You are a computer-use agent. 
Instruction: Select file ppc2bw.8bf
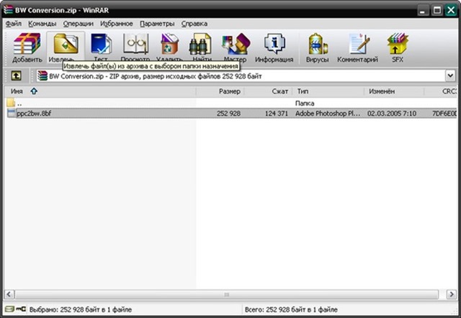[34, 114]
